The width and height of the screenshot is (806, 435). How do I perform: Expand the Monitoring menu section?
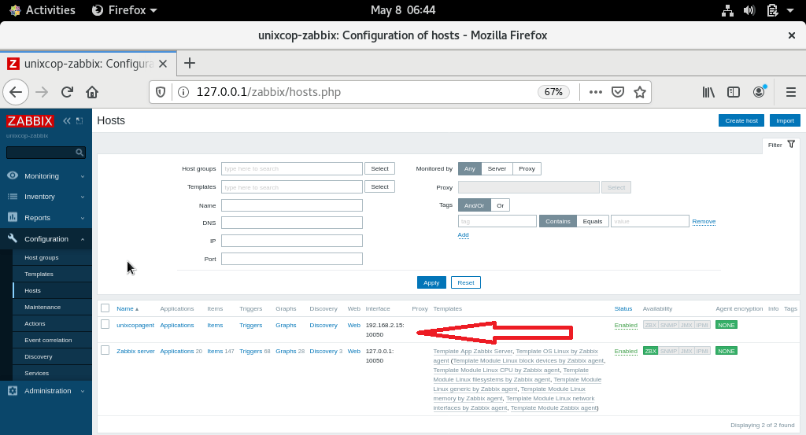tap(82, 176)
